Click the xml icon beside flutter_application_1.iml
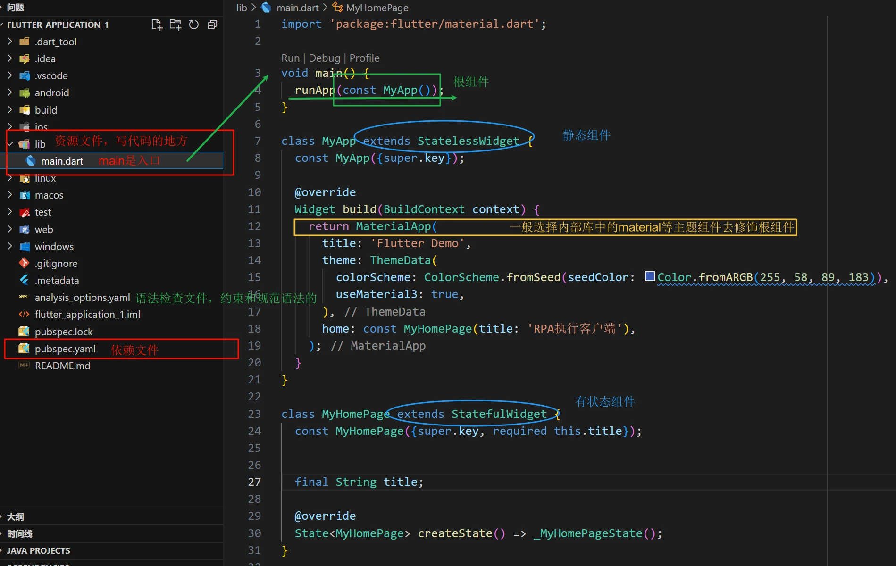896x566 pixels. 24,314
